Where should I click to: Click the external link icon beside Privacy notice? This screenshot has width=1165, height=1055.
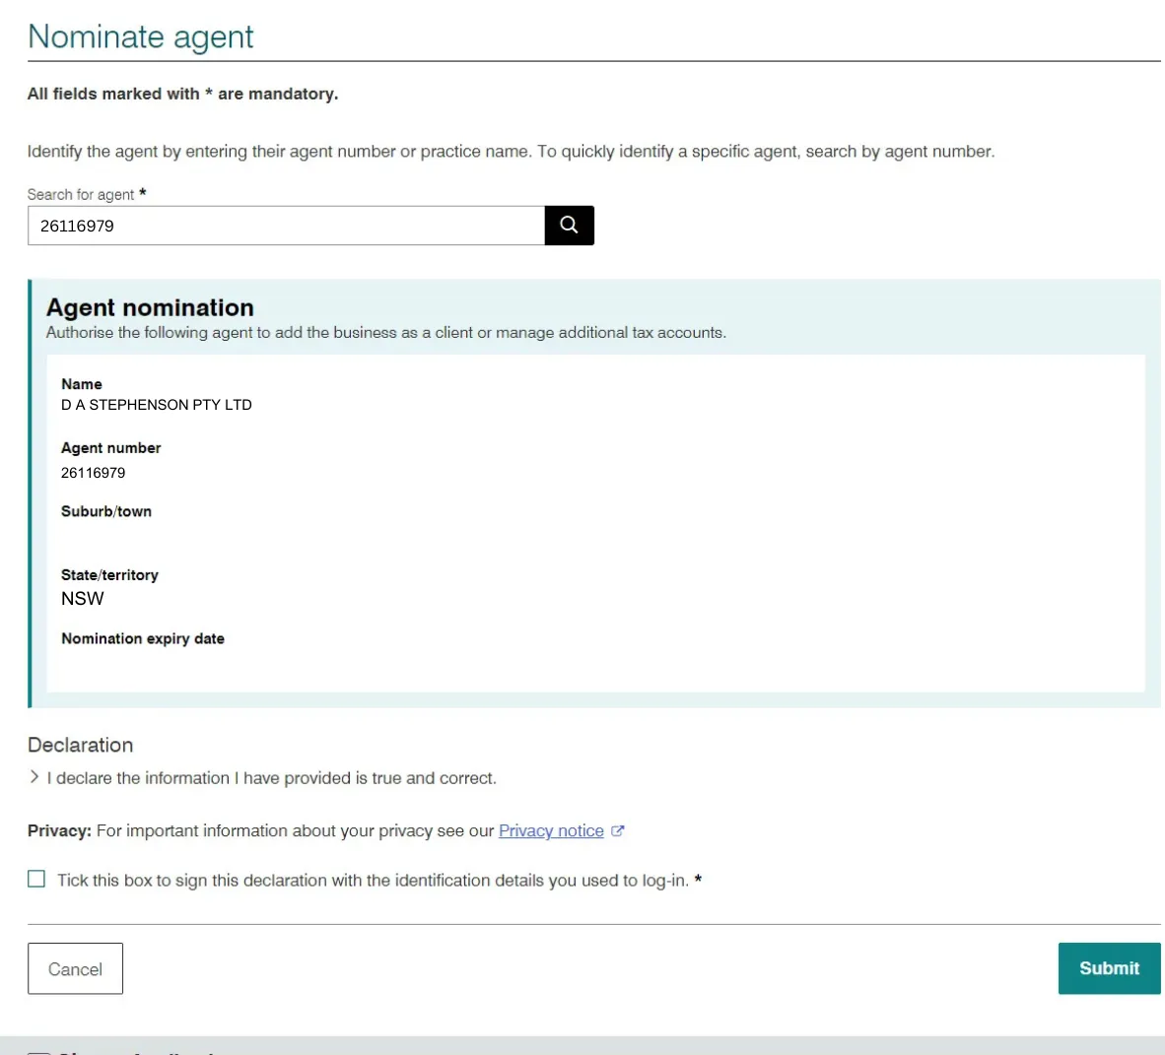[617, 830]
